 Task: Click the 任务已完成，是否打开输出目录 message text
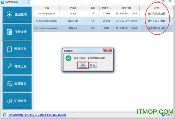90,58
